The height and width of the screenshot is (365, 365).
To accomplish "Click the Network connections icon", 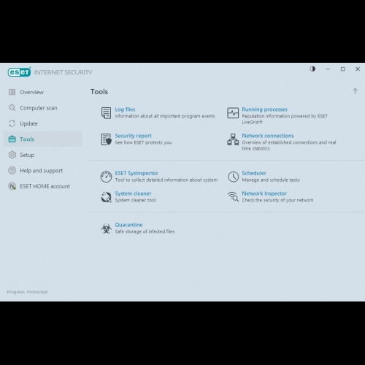I will pyautogui.click(x=233, y=139).
